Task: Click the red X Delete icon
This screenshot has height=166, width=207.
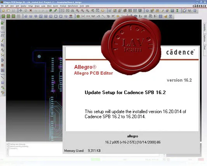Action: point(31,10)
